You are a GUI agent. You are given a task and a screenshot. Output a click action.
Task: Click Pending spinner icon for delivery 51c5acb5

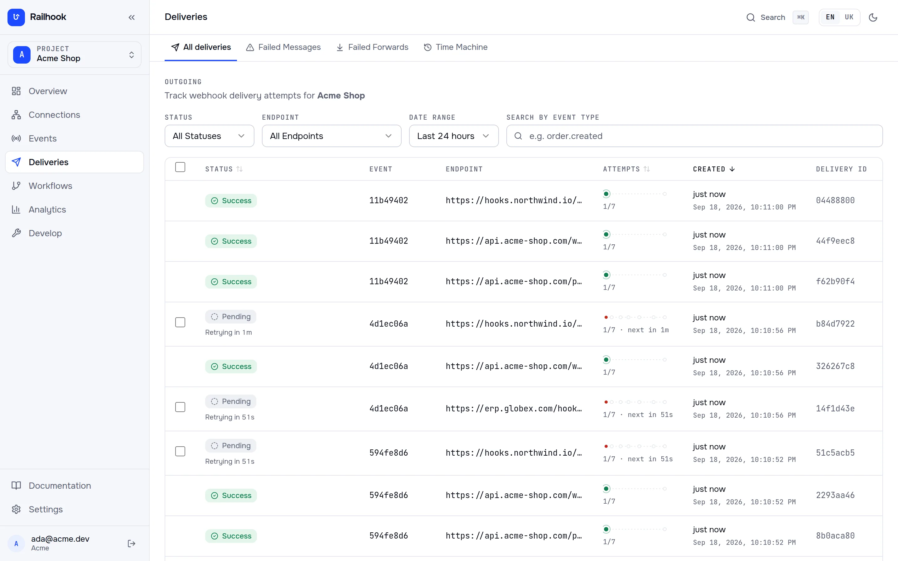click(215, 446)
